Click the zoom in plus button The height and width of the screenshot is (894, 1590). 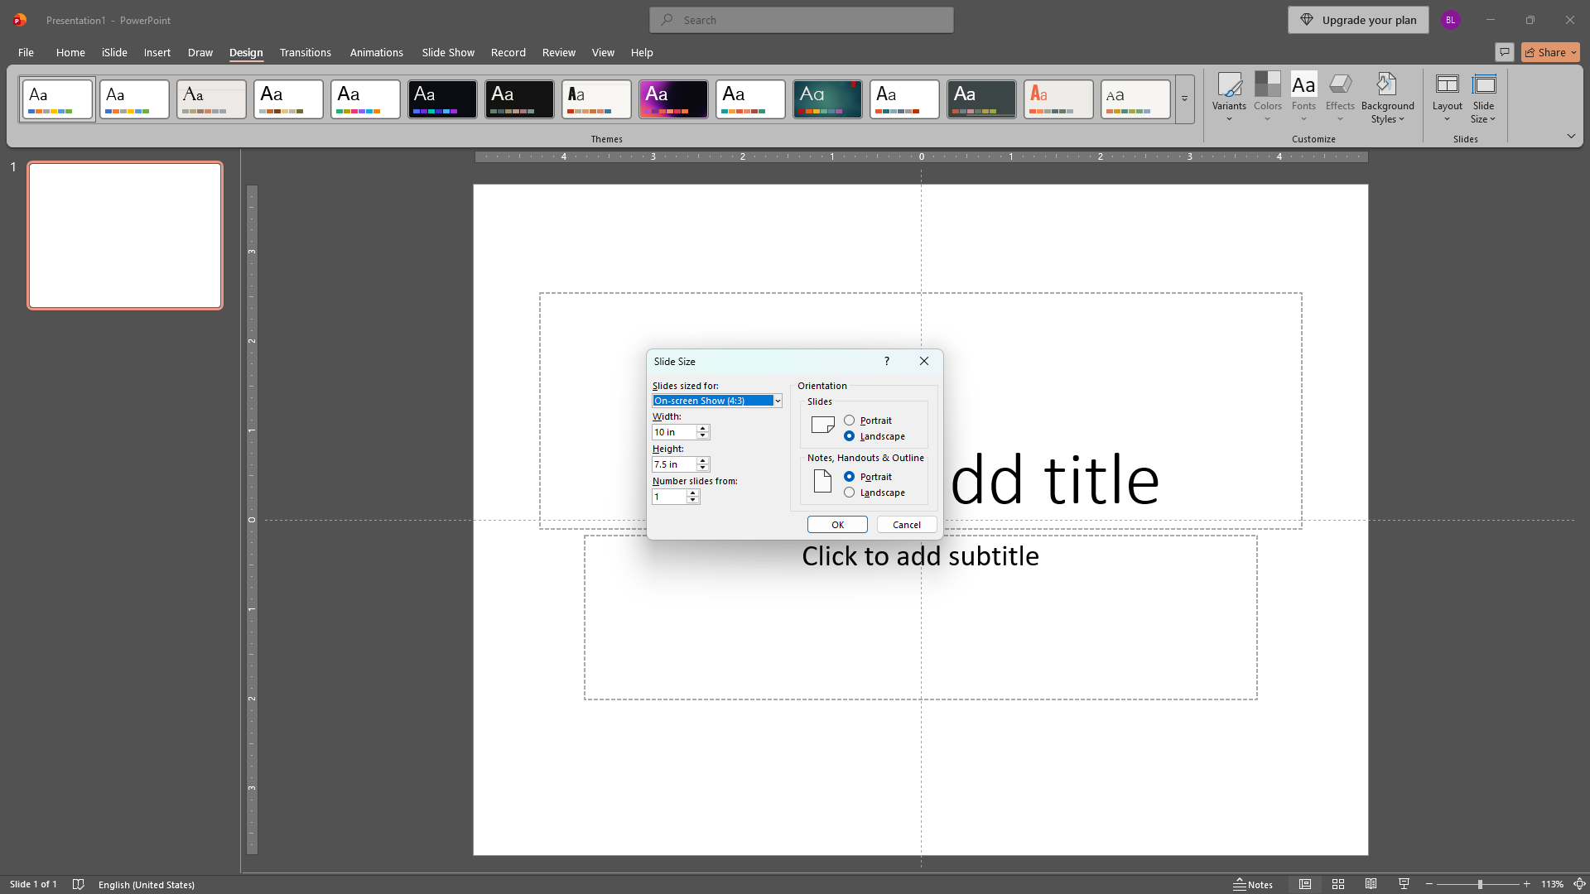pos(1527,884)
